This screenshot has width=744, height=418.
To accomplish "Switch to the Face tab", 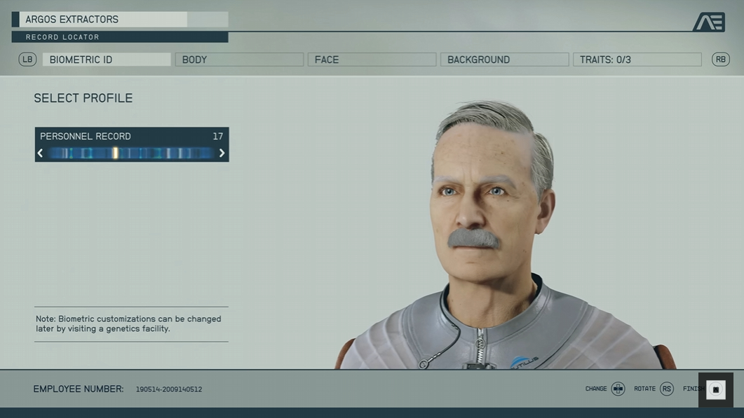I will click(x=372, y=60).
